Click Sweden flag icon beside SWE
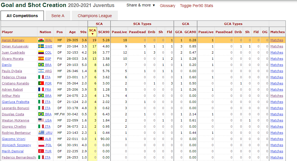This screenshot has height=161, width=297. (41, 46)
